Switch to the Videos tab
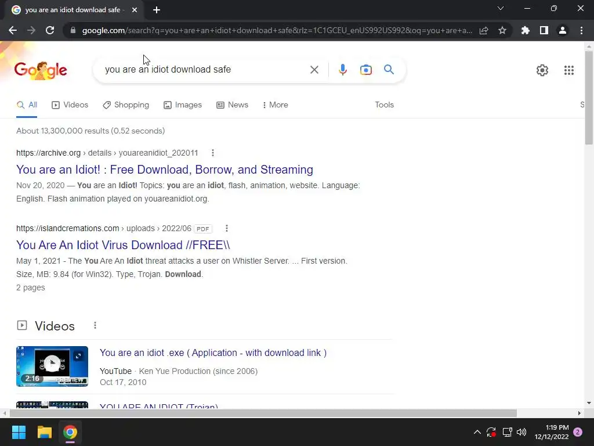 point(70,105)
